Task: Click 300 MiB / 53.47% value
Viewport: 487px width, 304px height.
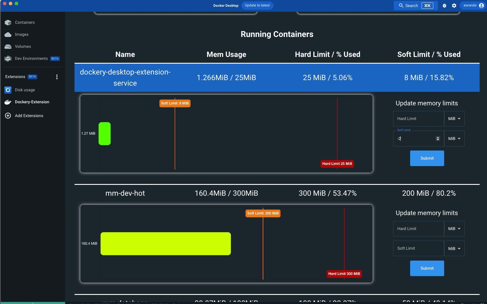Action: click(328, 193)
